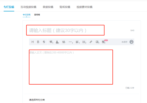Toggle bold with the B icon
147x103 pixels.
pos(38,42)
